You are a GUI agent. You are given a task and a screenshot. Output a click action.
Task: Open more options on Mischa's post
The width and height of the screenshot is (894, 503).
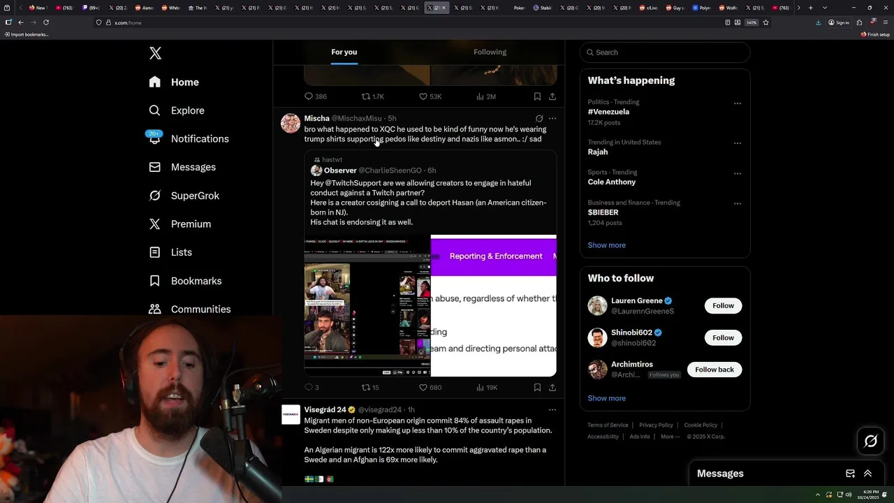552,118
